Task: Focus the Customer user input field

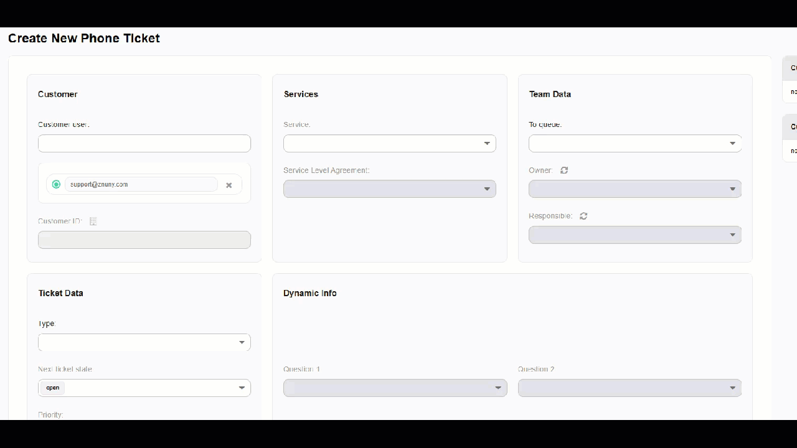Action: pos(144,143)
